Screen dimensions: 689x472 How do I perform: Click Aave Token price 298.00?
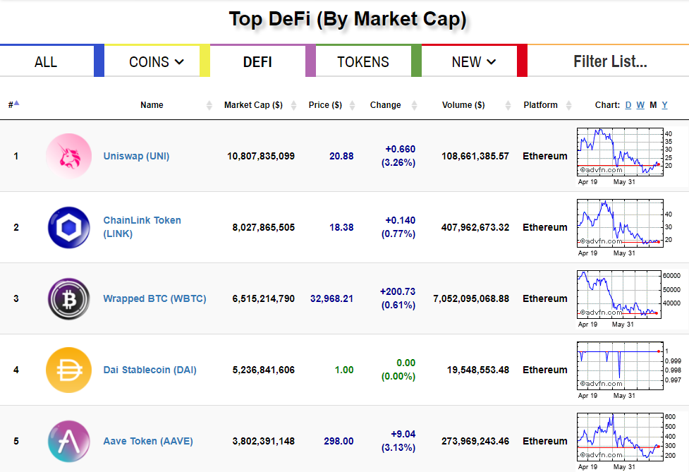pyautogui.click(x=339, y=441)
